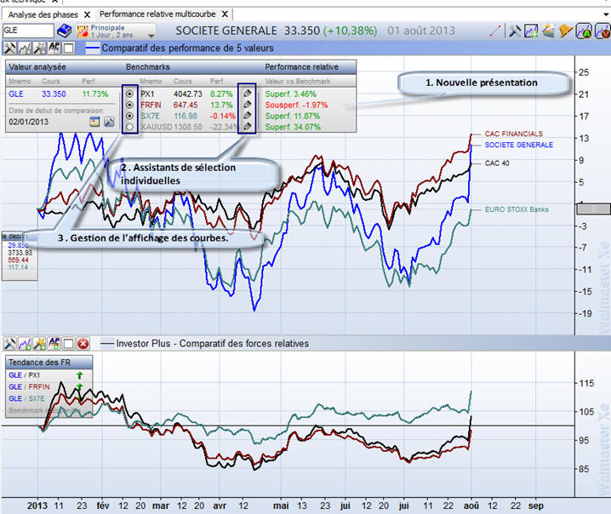This screenshot has height=514, width=611.
Task: Click the upper chart AP icon
Action: pyautogui.click(x=54, y=48)
